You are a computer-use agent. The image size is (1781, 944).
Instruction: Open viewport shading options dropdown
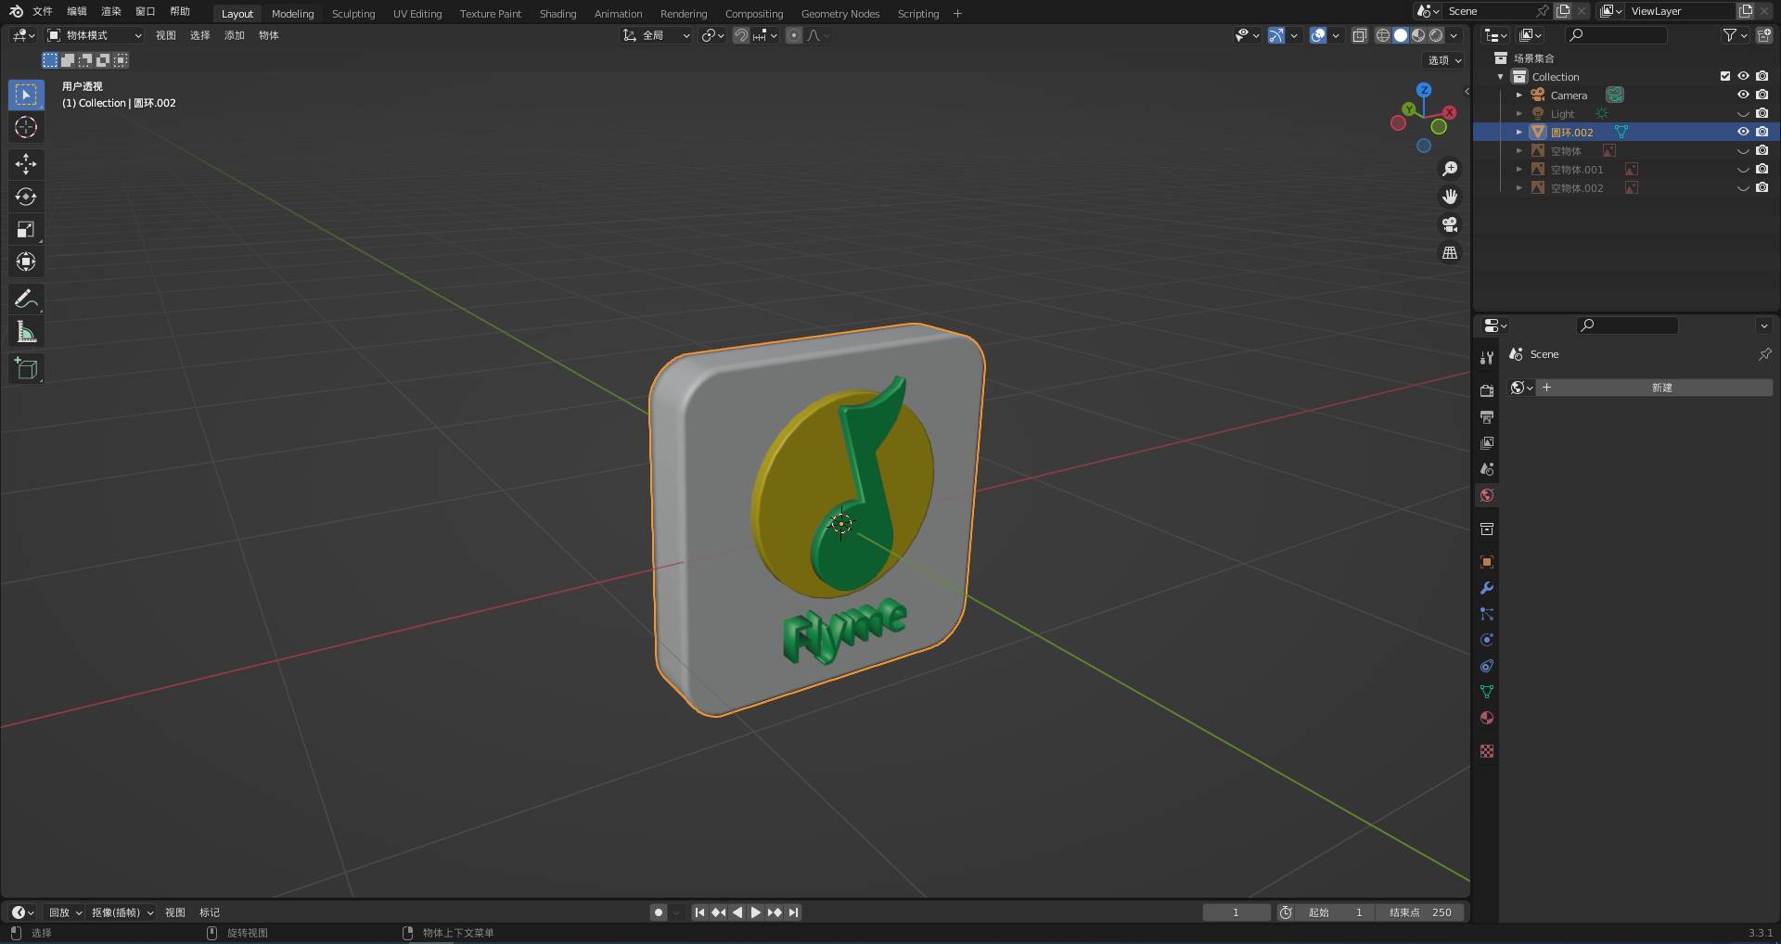1454,35
